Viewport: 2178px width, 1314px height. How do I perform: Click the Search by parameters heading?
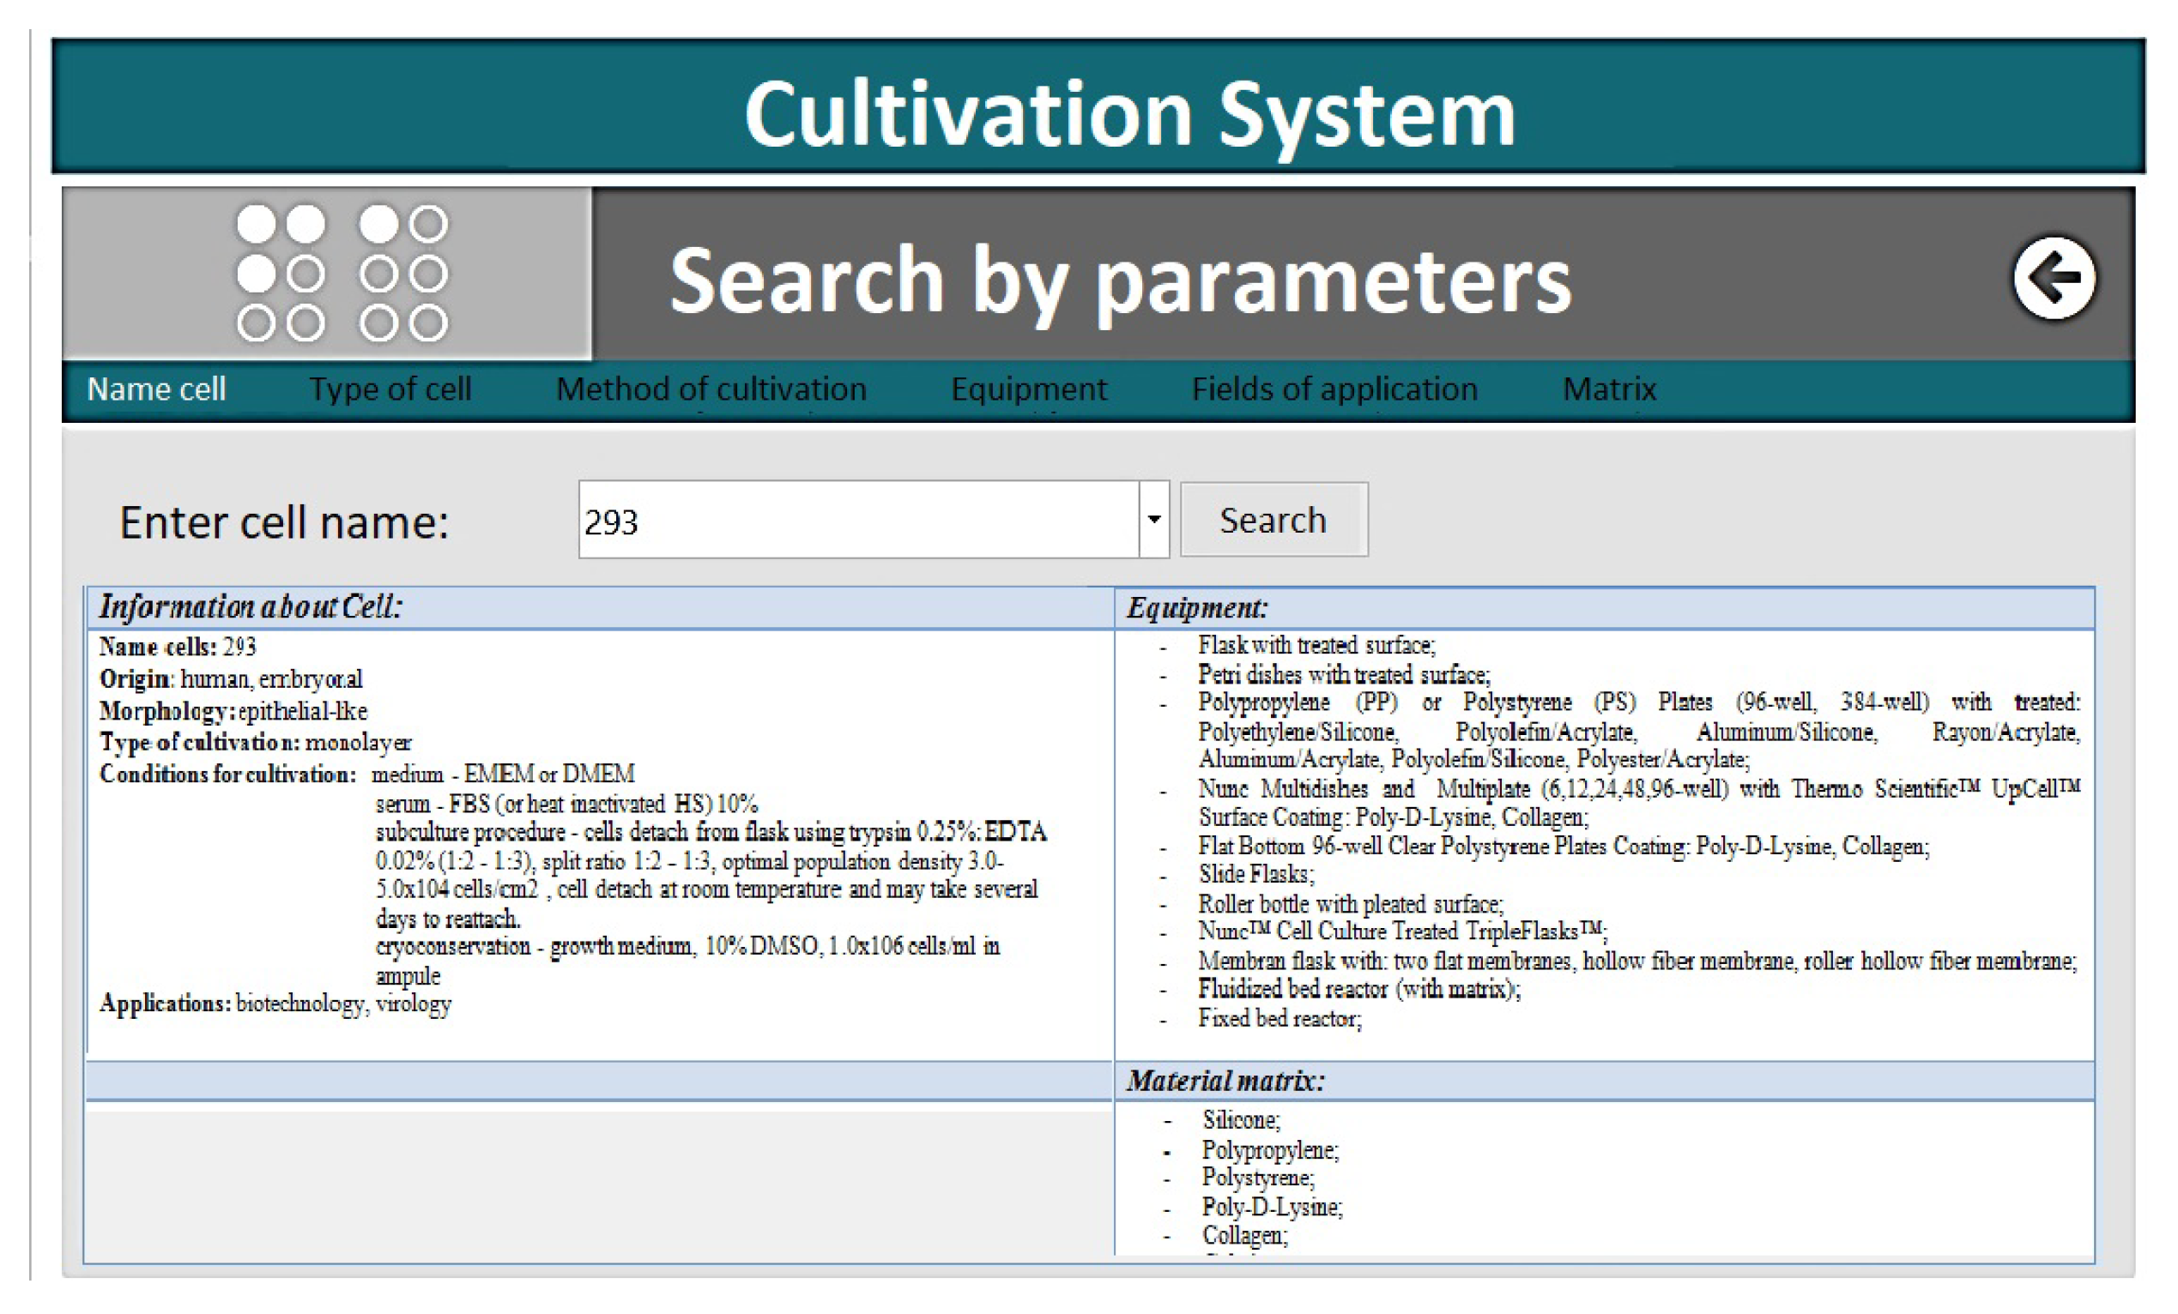click(1119, 280)
